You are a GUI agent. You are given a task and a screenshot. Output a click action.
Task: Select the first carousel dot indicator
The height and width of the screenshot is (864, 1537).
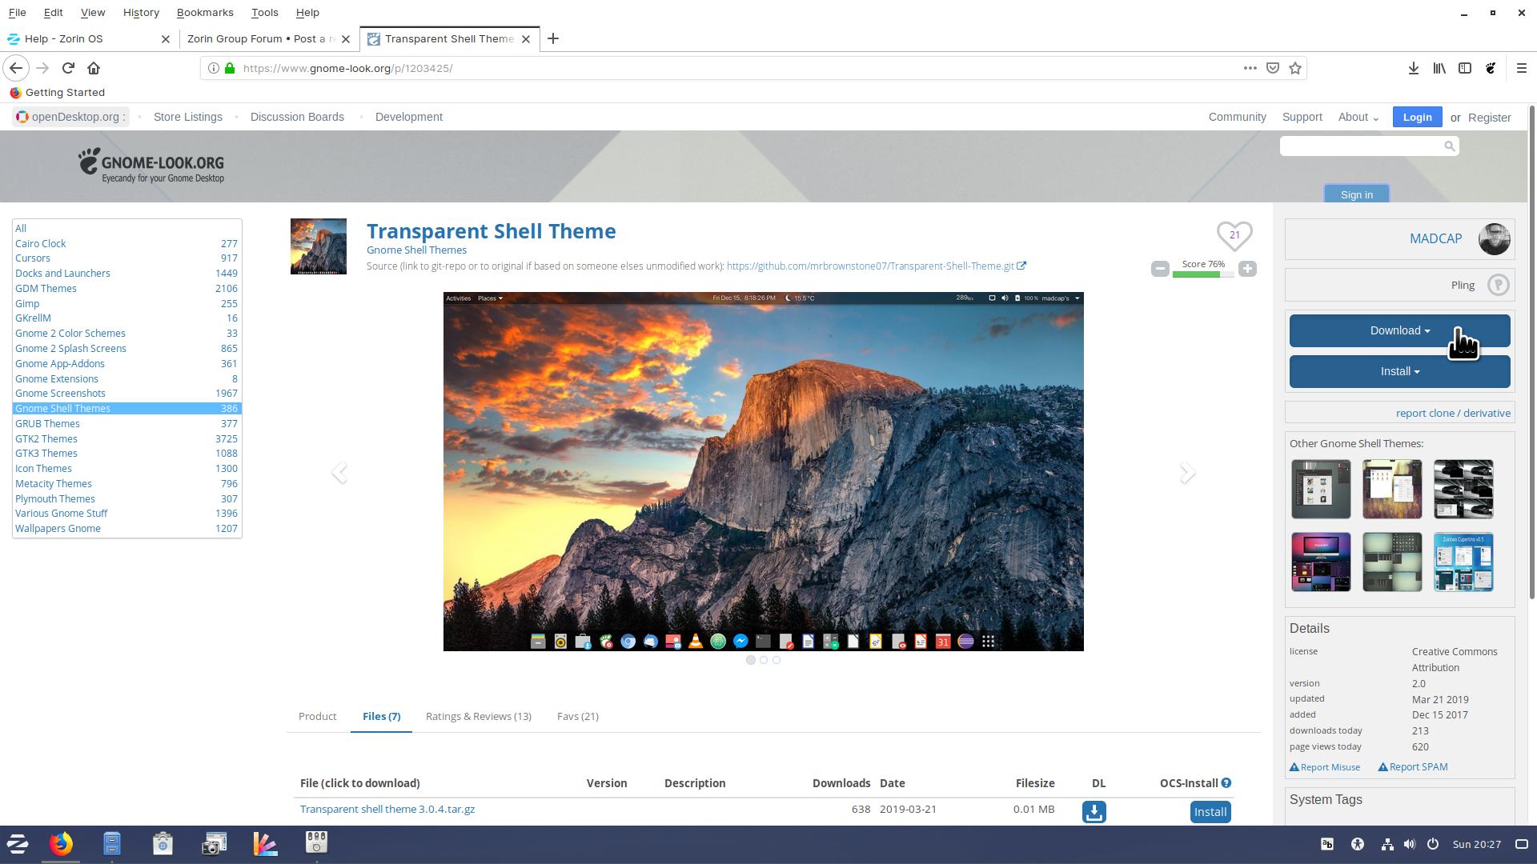[x=750, y=660]
